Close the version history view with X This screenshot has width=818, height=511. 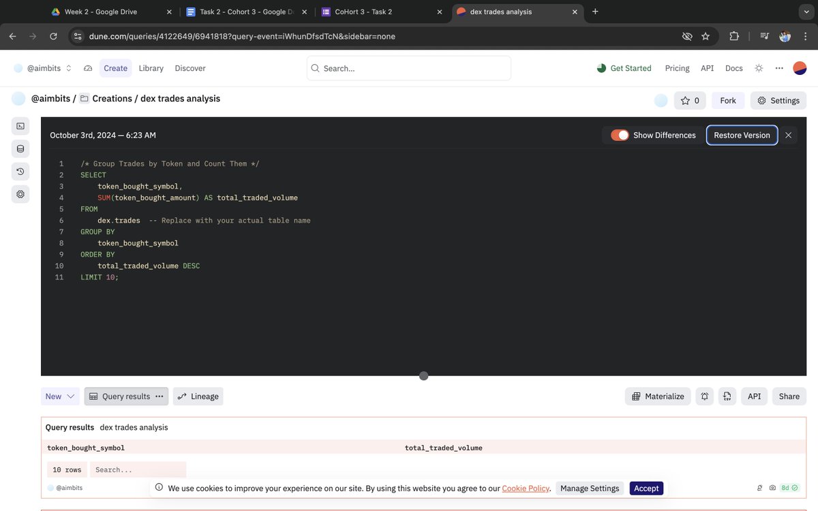point(789,135)
